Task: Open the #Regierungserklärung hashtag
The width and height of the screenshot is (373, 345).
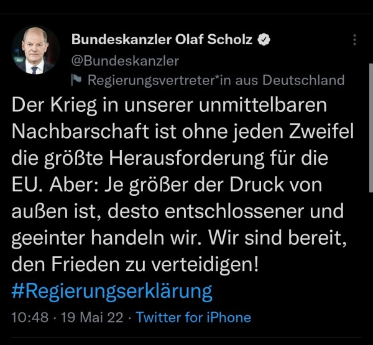Action: coord(112,290)
